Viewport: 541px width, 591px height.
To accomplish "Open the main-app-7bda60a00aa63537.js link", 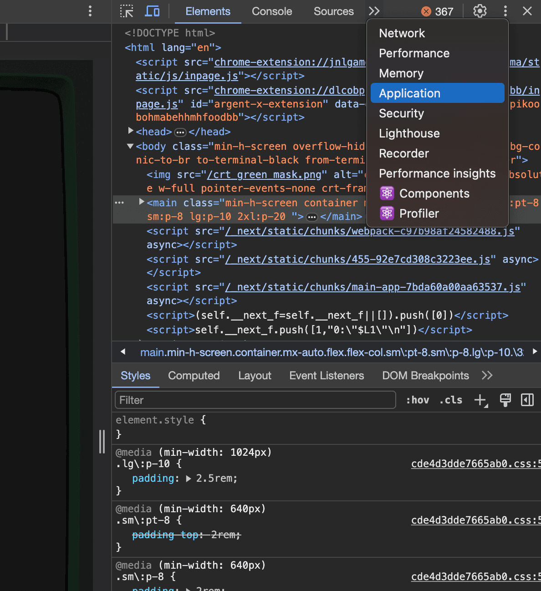I will tap(373, 287).
